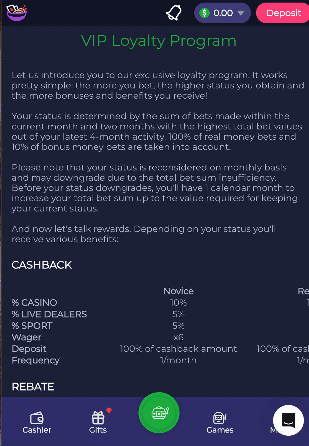The image size is (309, 446).
Task: Open the live chat support bubble
Action: pos(288,420)
